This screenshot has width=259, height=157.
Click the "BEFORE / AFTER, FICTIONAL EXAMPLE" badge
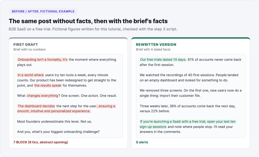tap(43, 11)
